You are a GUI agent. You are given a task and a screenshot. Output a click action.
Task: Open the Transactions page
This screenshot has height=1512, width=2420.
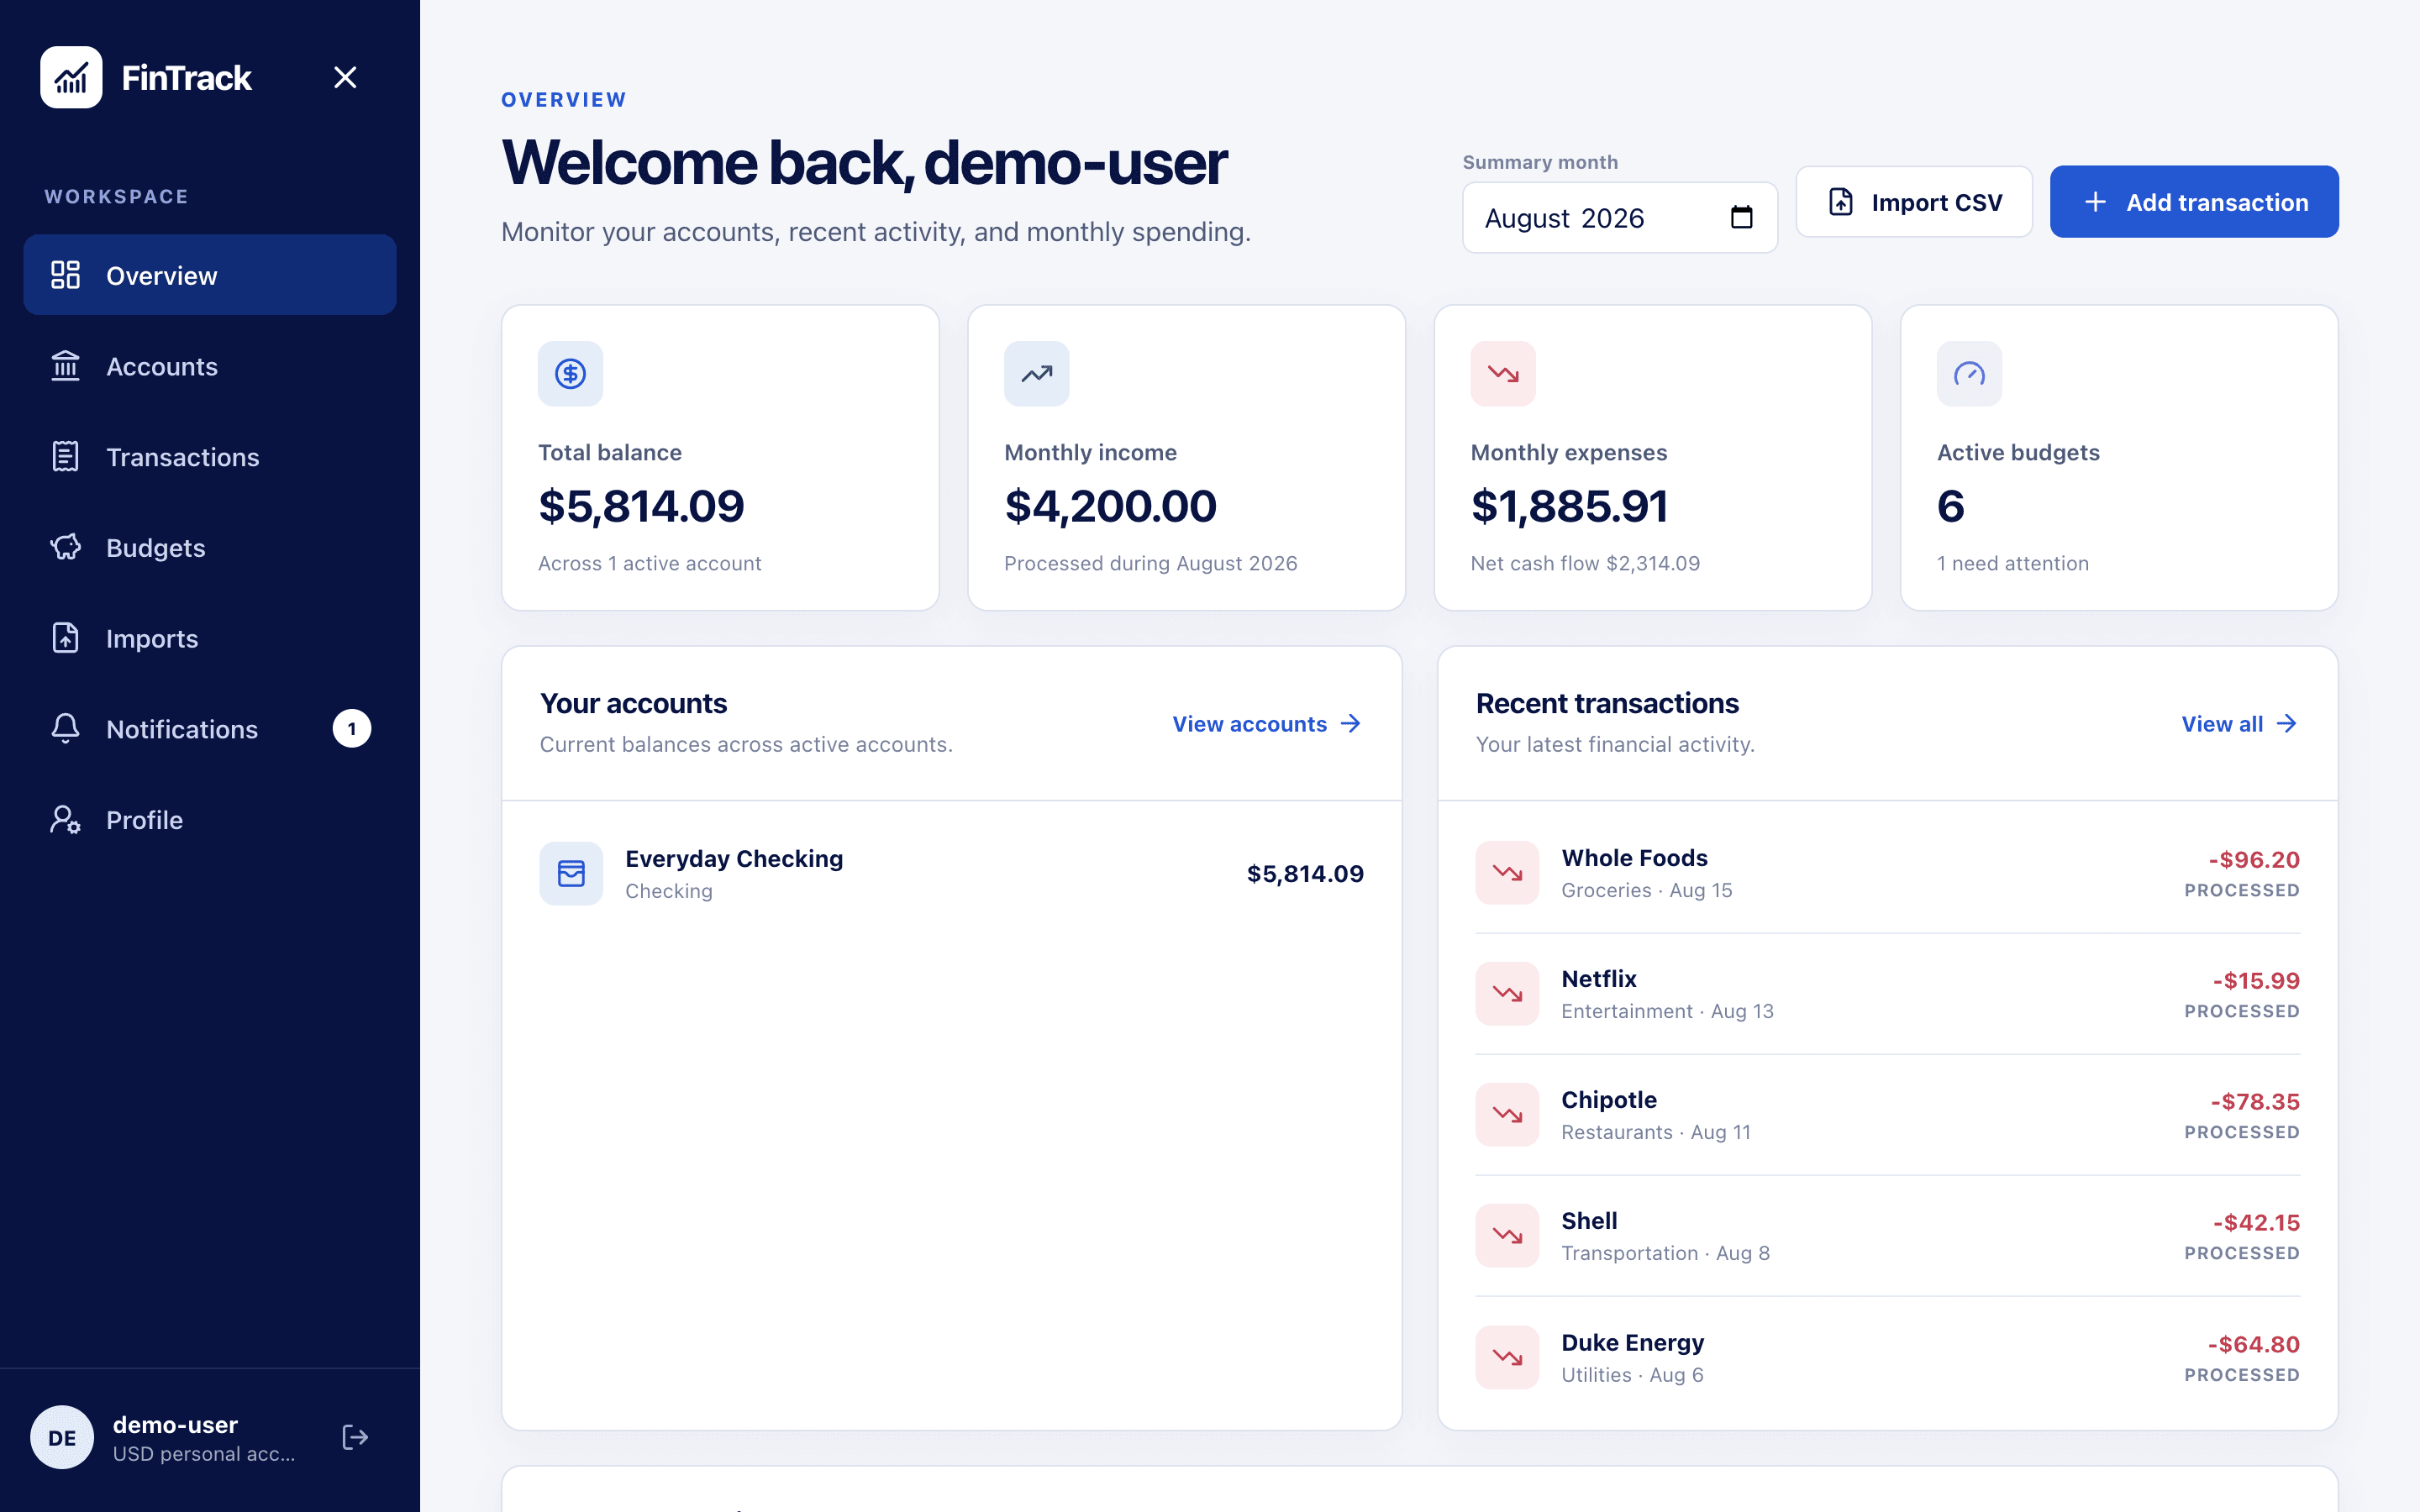click(210, 457)
